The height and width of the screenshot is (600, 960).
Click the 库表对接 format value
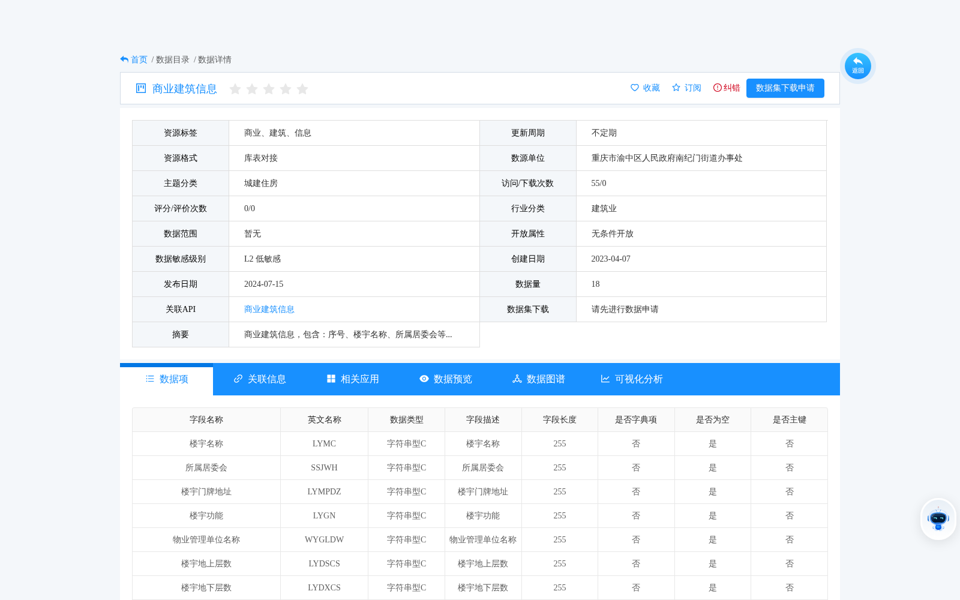(260, 158)
